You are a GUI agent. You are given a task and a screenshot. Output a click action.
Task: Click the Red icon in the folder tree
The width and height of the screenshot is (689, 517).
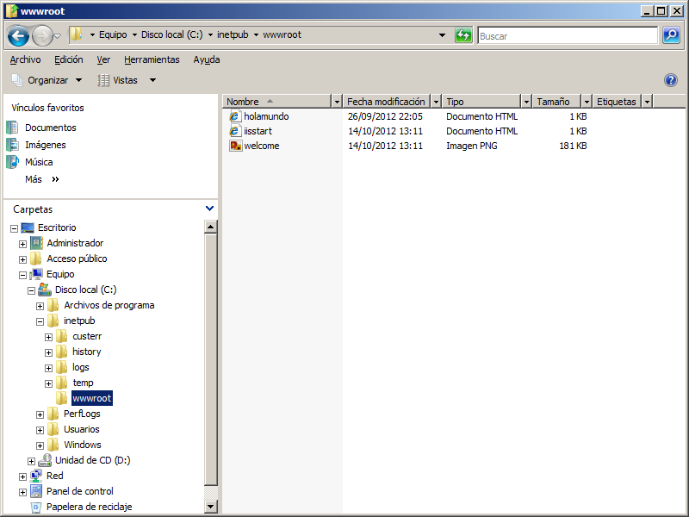point(34,475)
